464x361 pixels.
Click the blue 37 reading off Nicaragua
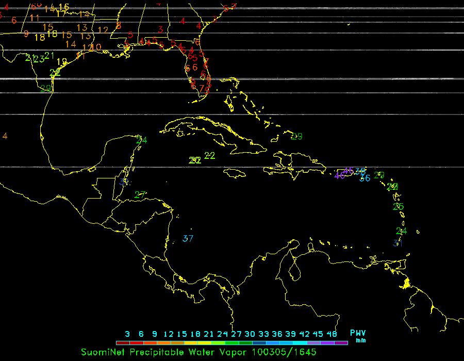point(188,238)
